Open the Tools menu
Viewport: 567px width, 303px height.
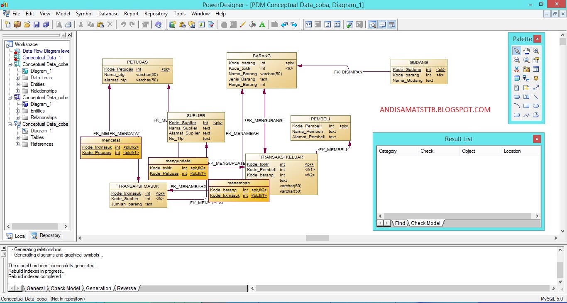[180, 14]
